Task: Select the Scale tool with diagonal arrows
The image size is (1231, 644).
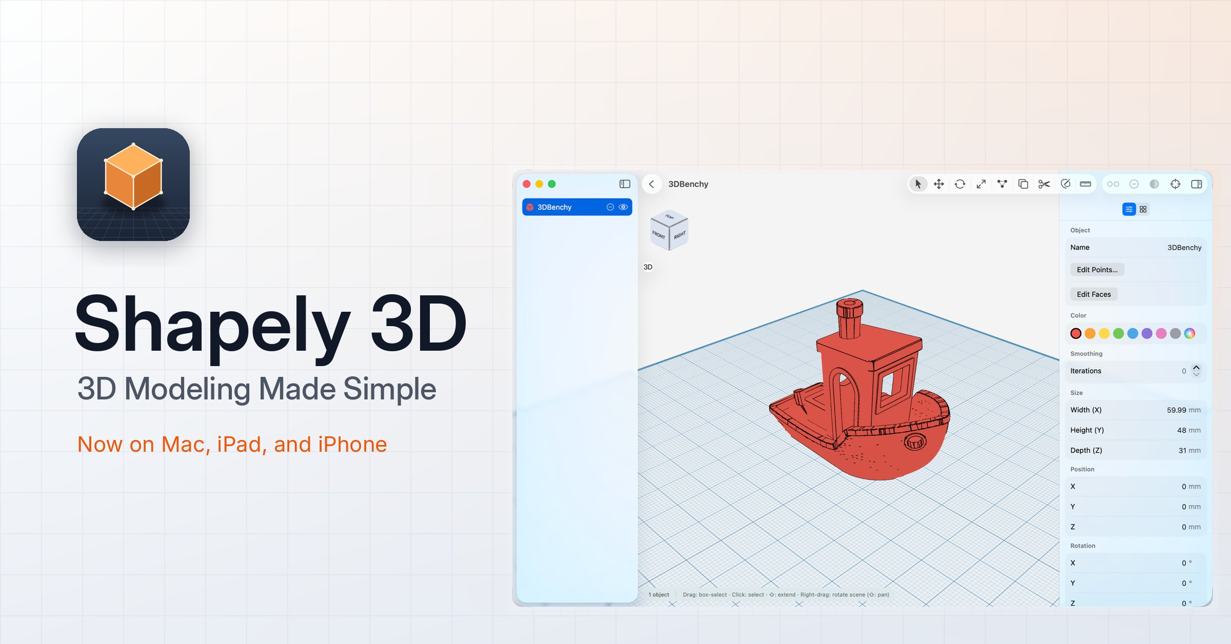Action: 981,184
